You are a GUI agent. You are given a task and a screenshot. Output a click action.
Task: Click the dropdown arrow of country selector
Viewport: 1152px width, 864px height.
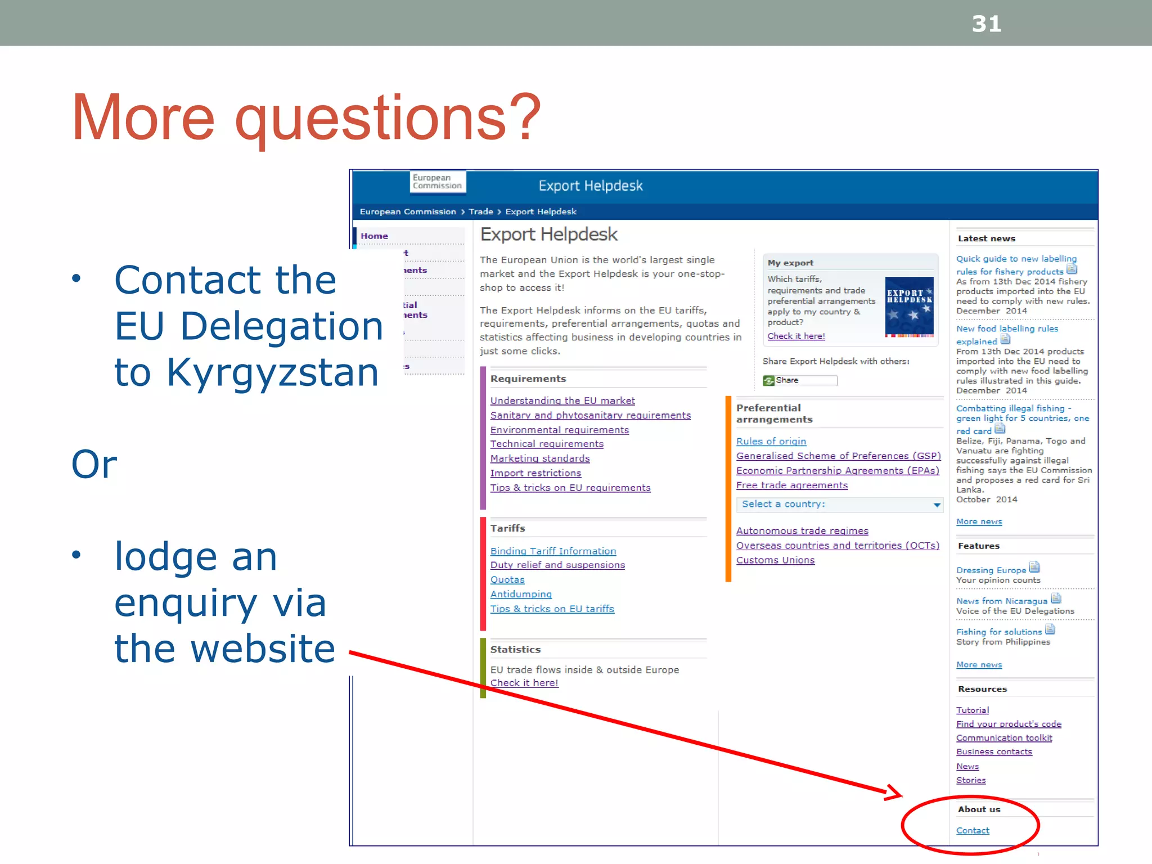pyautogui.click(x=937, y=505)
